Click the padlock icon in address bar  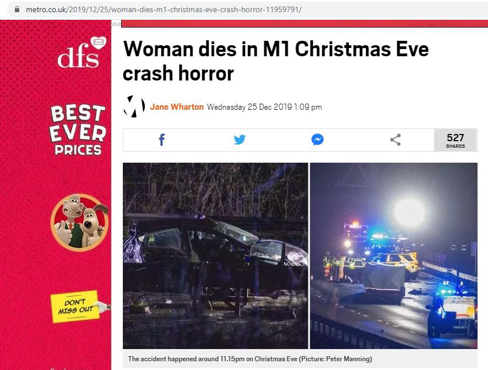[17, 9]
